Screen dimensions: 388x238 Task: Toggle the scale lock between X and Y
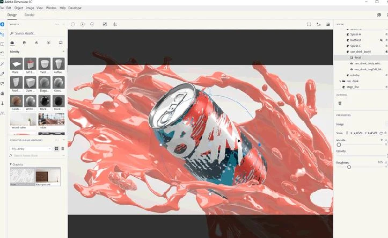tap(347, 133)
